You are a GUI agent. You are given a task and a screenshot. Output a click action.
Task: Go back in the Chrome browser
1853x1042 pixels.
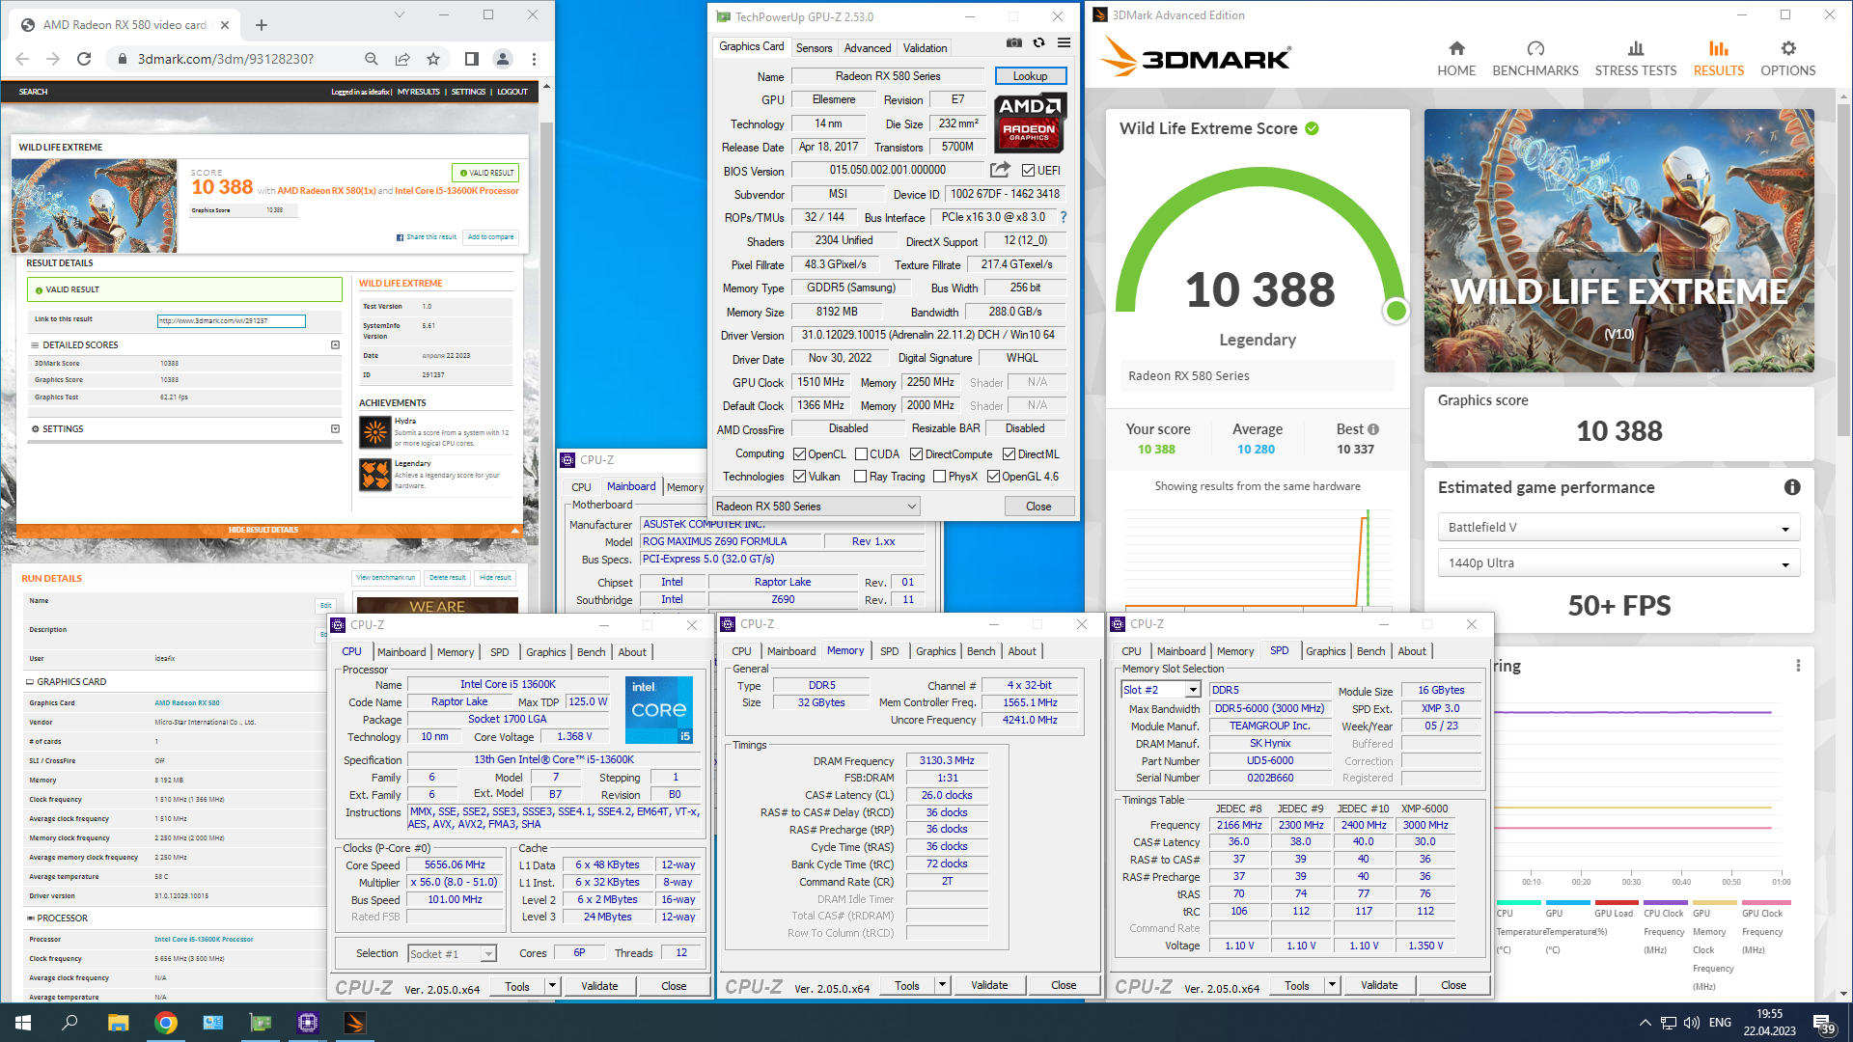tap(22, 59)
